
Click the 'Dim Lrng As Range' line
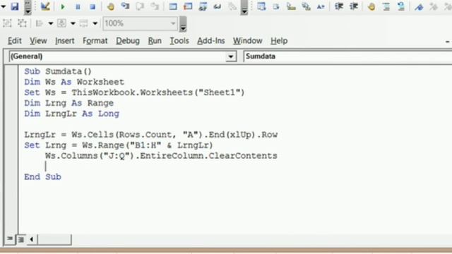click(69, 103)
